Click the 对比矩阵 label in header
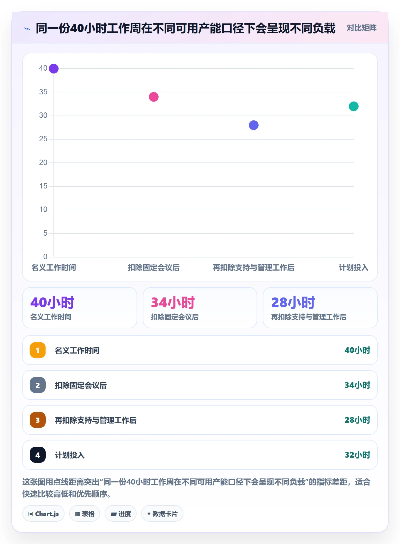This screenshot has width=400, height=544. [361, 28]
